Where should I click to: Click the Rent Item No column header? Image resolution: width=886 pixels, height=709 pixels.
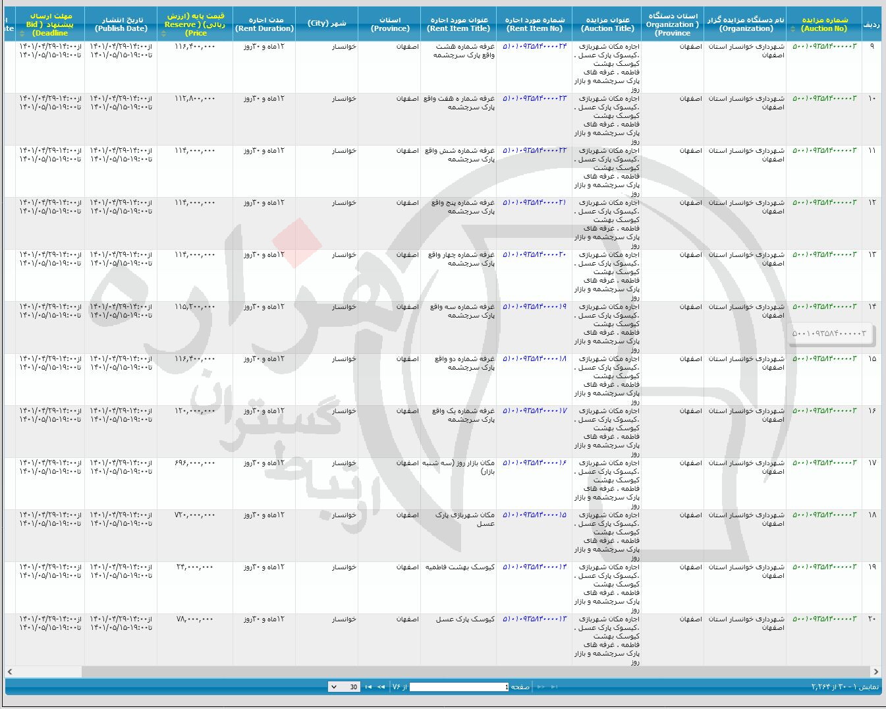click(534, 24)
